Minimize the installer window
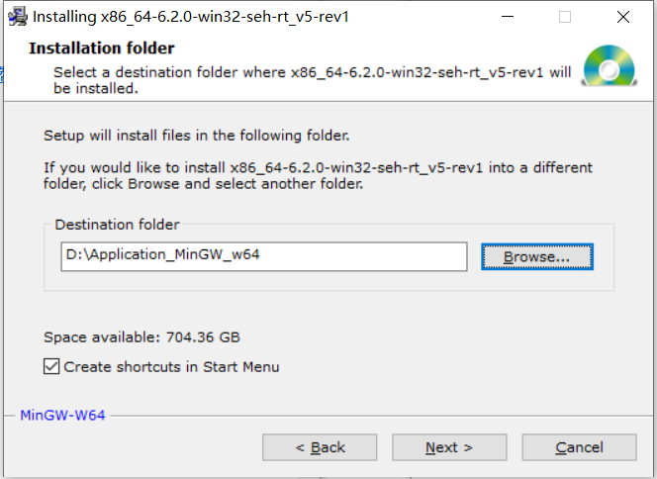 coord(508,17)
